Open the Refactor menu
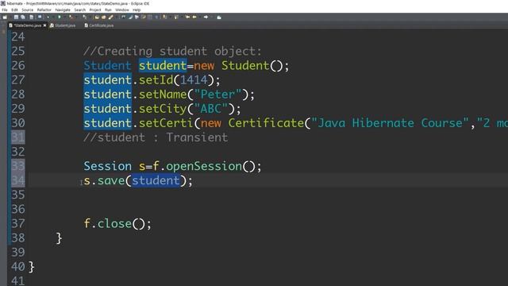Viewport: 508px width, 286px height. [x=44, y=10]
